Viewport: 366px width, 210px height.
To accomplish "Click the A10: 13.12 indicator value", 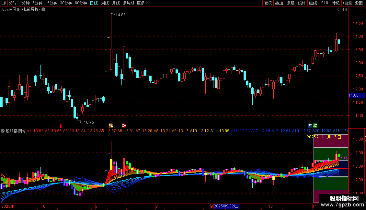I will 199,131.
